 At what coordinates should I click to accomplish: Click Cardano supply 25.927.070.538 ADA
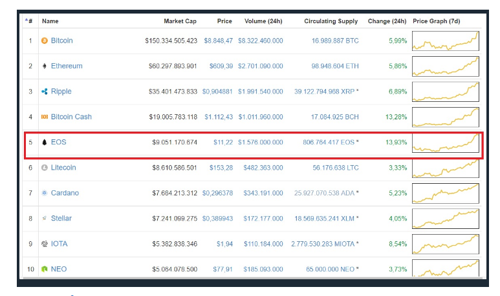[x=324, y=193]
